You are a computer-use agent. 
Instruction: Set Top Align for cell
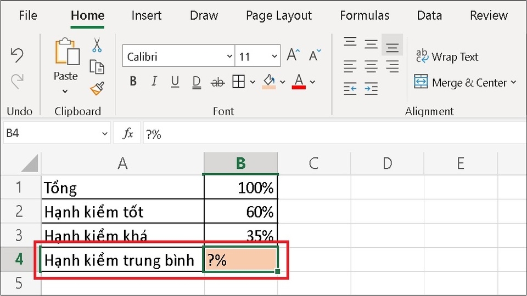pos(350,42)
